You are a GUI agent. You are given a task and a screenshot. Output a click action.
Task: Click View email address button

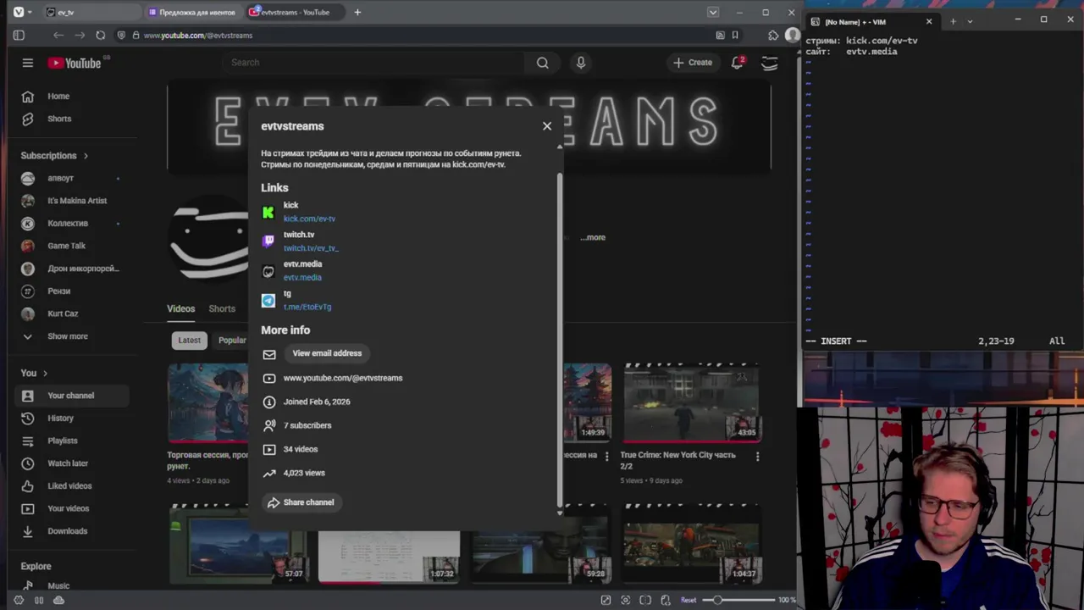point(327,353)
